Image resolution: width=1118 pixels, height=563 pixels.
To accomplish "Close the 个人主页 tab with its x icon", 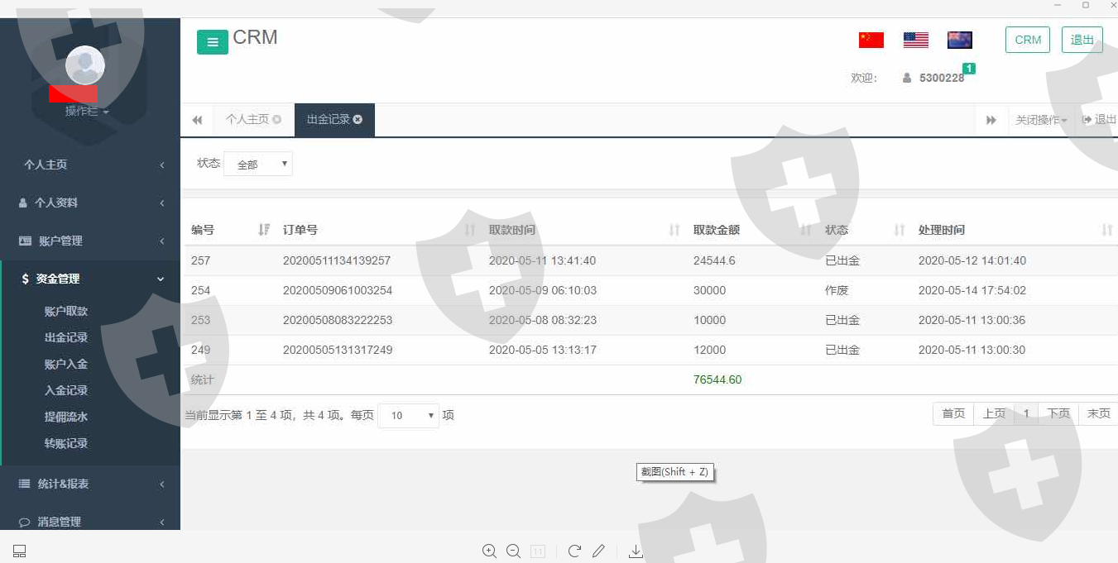I will coord(276,119).
